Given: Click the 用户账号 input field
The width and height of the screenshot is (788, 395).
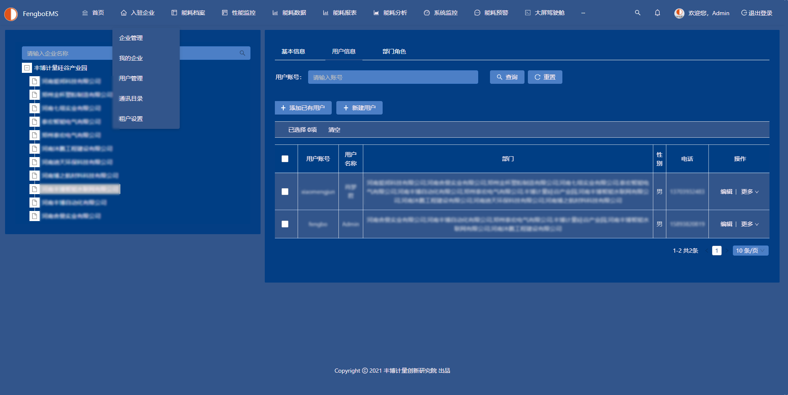Looking at the screenshot, I should click(393, 77).
